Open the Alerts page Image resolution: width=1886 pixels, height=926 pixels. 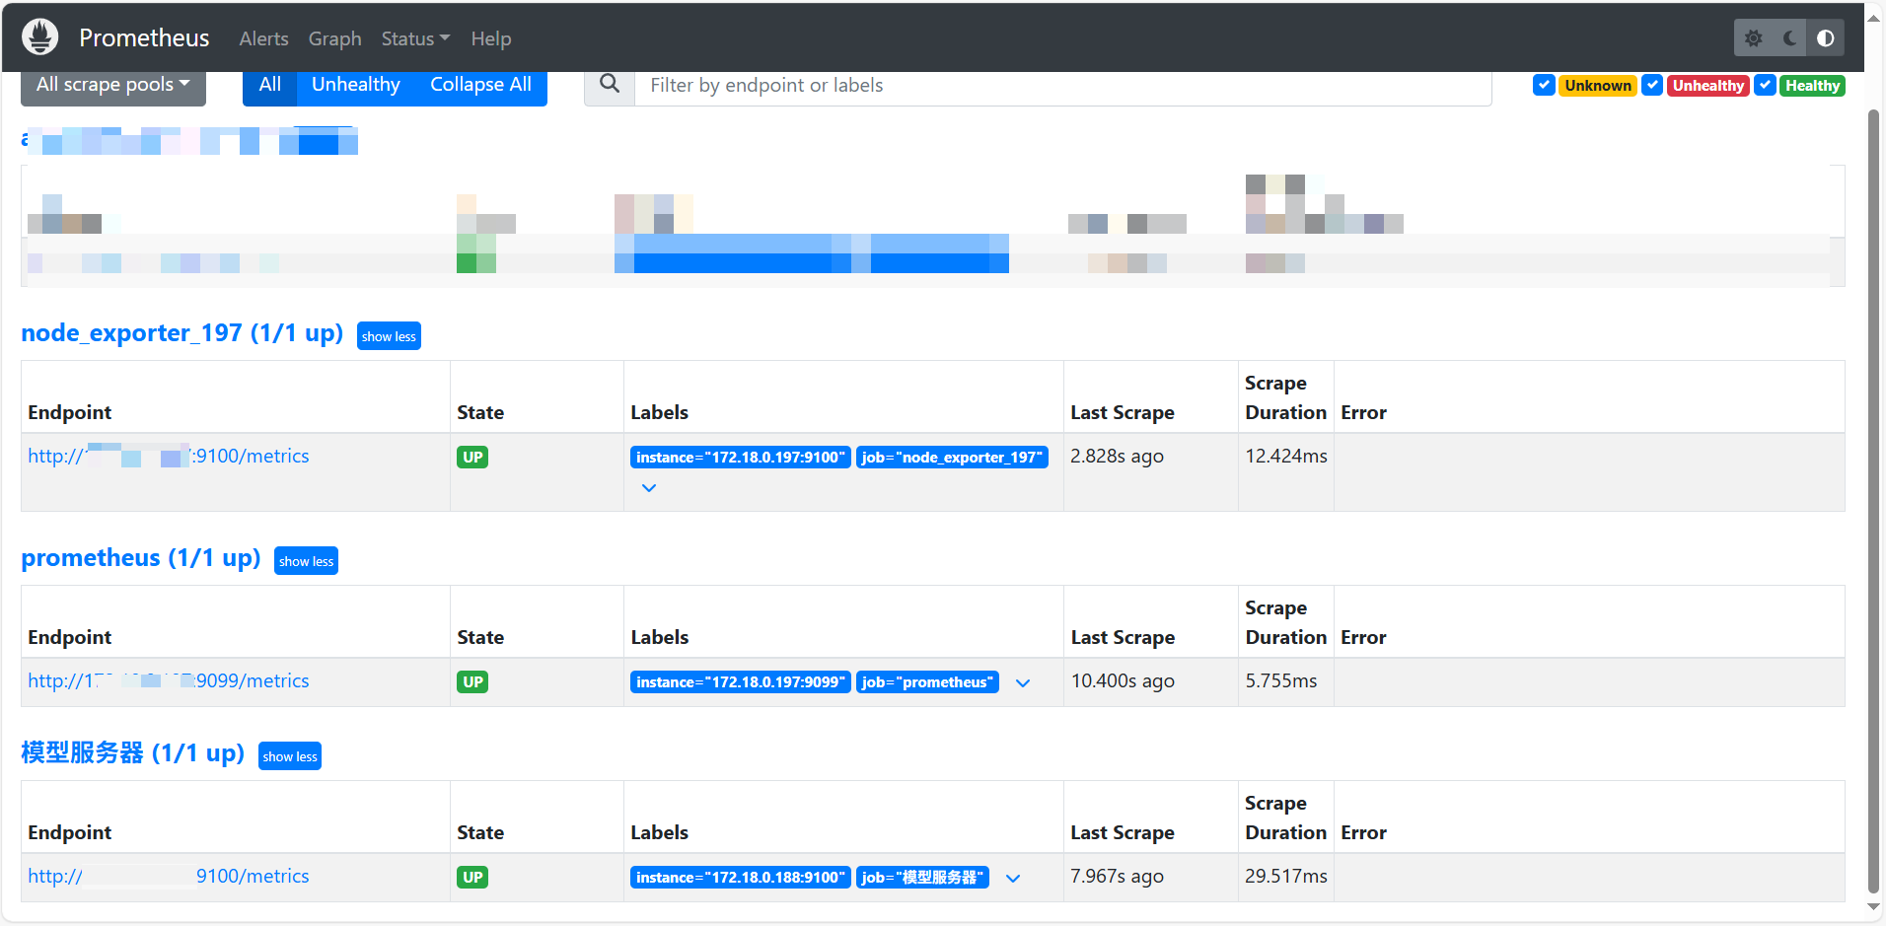tap(263, 38)
